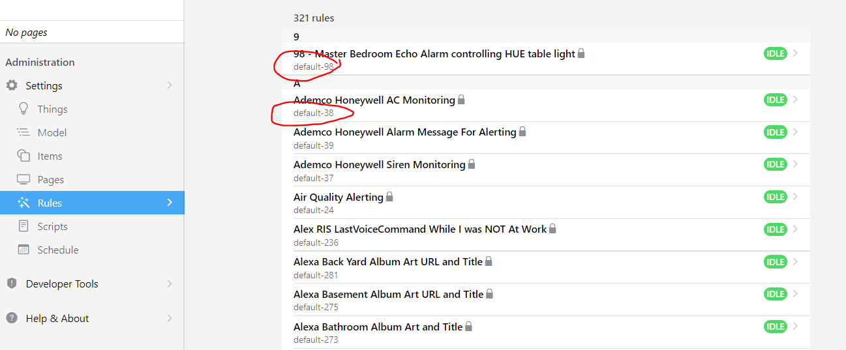The height and width of the screenshot is (350, 846).
Task: Open the Ademco Honeywell AC Monitoring rule
Action: [374, 100]
